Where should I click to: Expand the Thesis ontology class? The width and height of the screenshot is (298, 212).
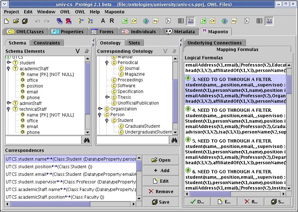coord(107,97)
